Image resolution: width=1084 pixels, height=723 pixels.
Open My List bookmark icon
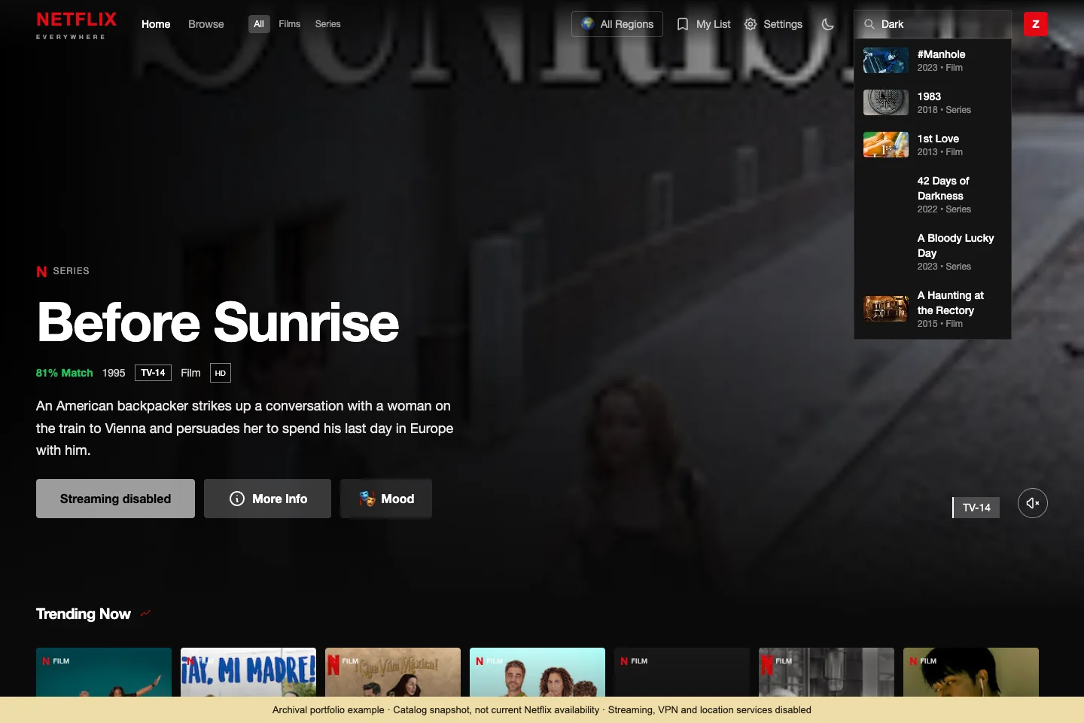point(683,24)
